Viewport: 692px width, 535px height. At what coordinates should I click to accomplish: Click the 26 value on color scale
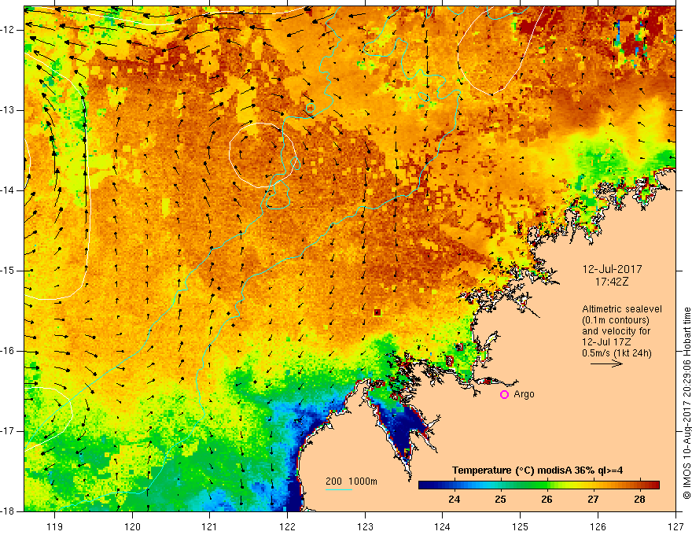(547, 500)
